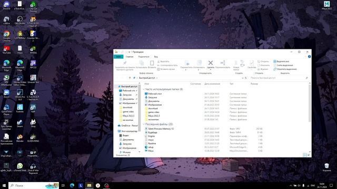This screenshot has width=337, height=189.
Task: Open the Maya 2022 icon at the desktop's top right
Action: [326, 5]
